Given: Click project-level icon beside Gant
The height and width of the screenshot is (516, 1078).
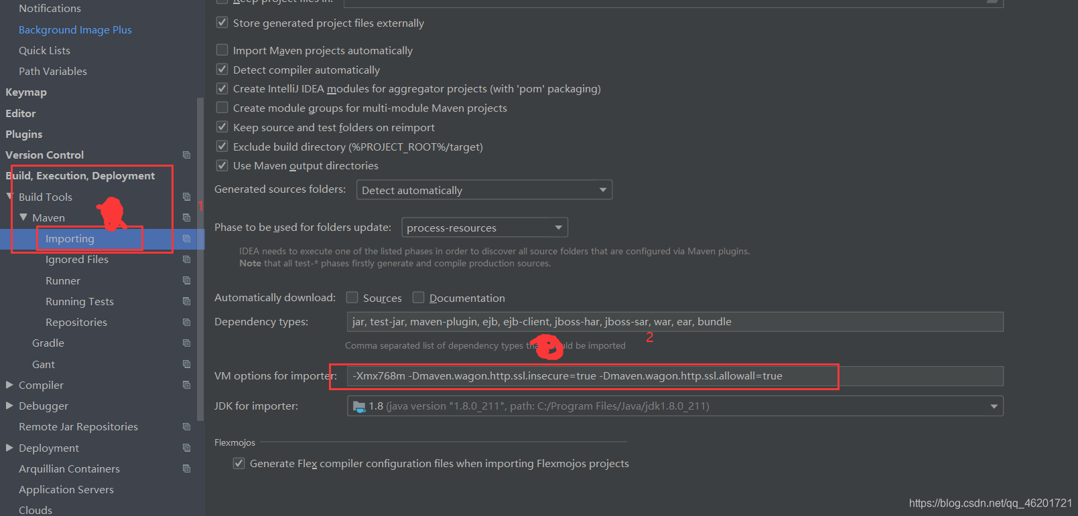Looking at the screenshot, I should tap(186, 364).
